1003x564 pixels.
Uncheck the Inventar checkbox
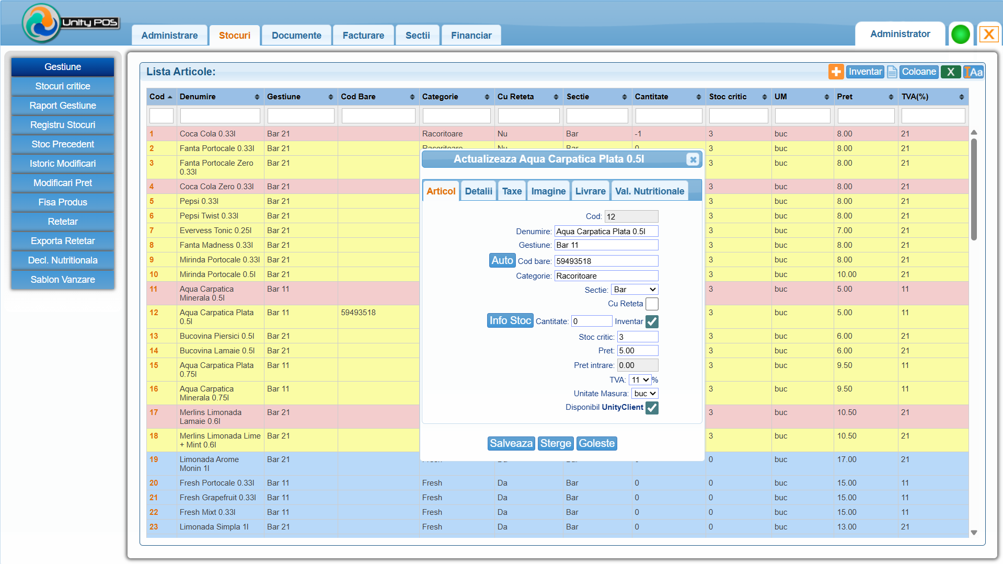(652, 322)
